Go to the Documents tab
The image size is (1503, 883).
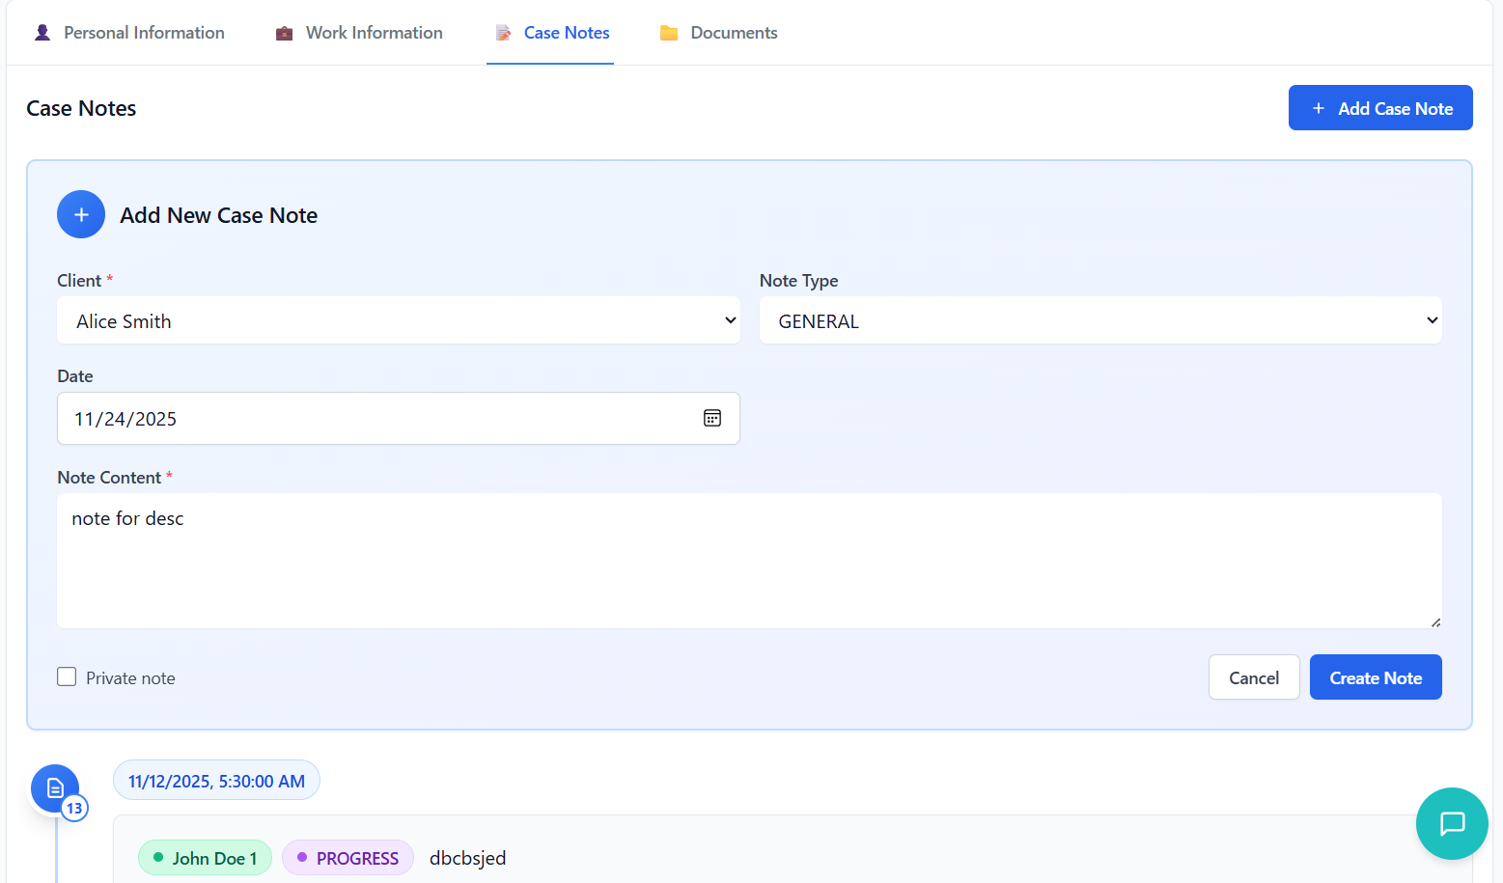[733, 33]
